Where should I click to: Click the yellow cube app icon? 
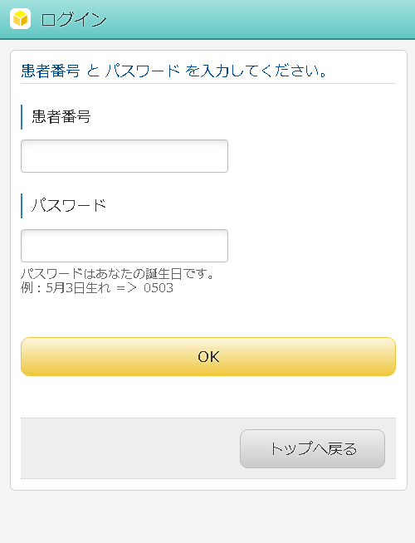click(21, 19)
